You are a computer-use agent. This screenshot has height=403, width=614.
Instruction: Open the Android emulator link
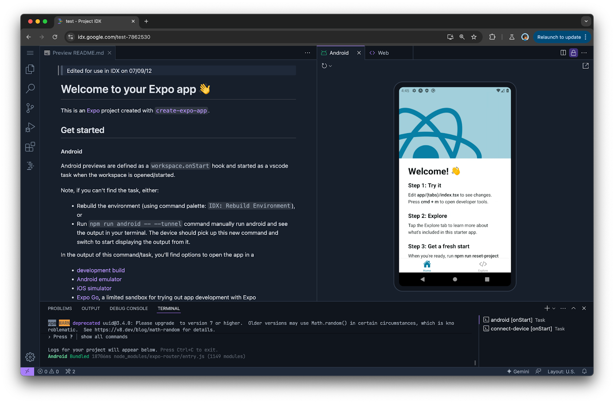coord(99,279)
